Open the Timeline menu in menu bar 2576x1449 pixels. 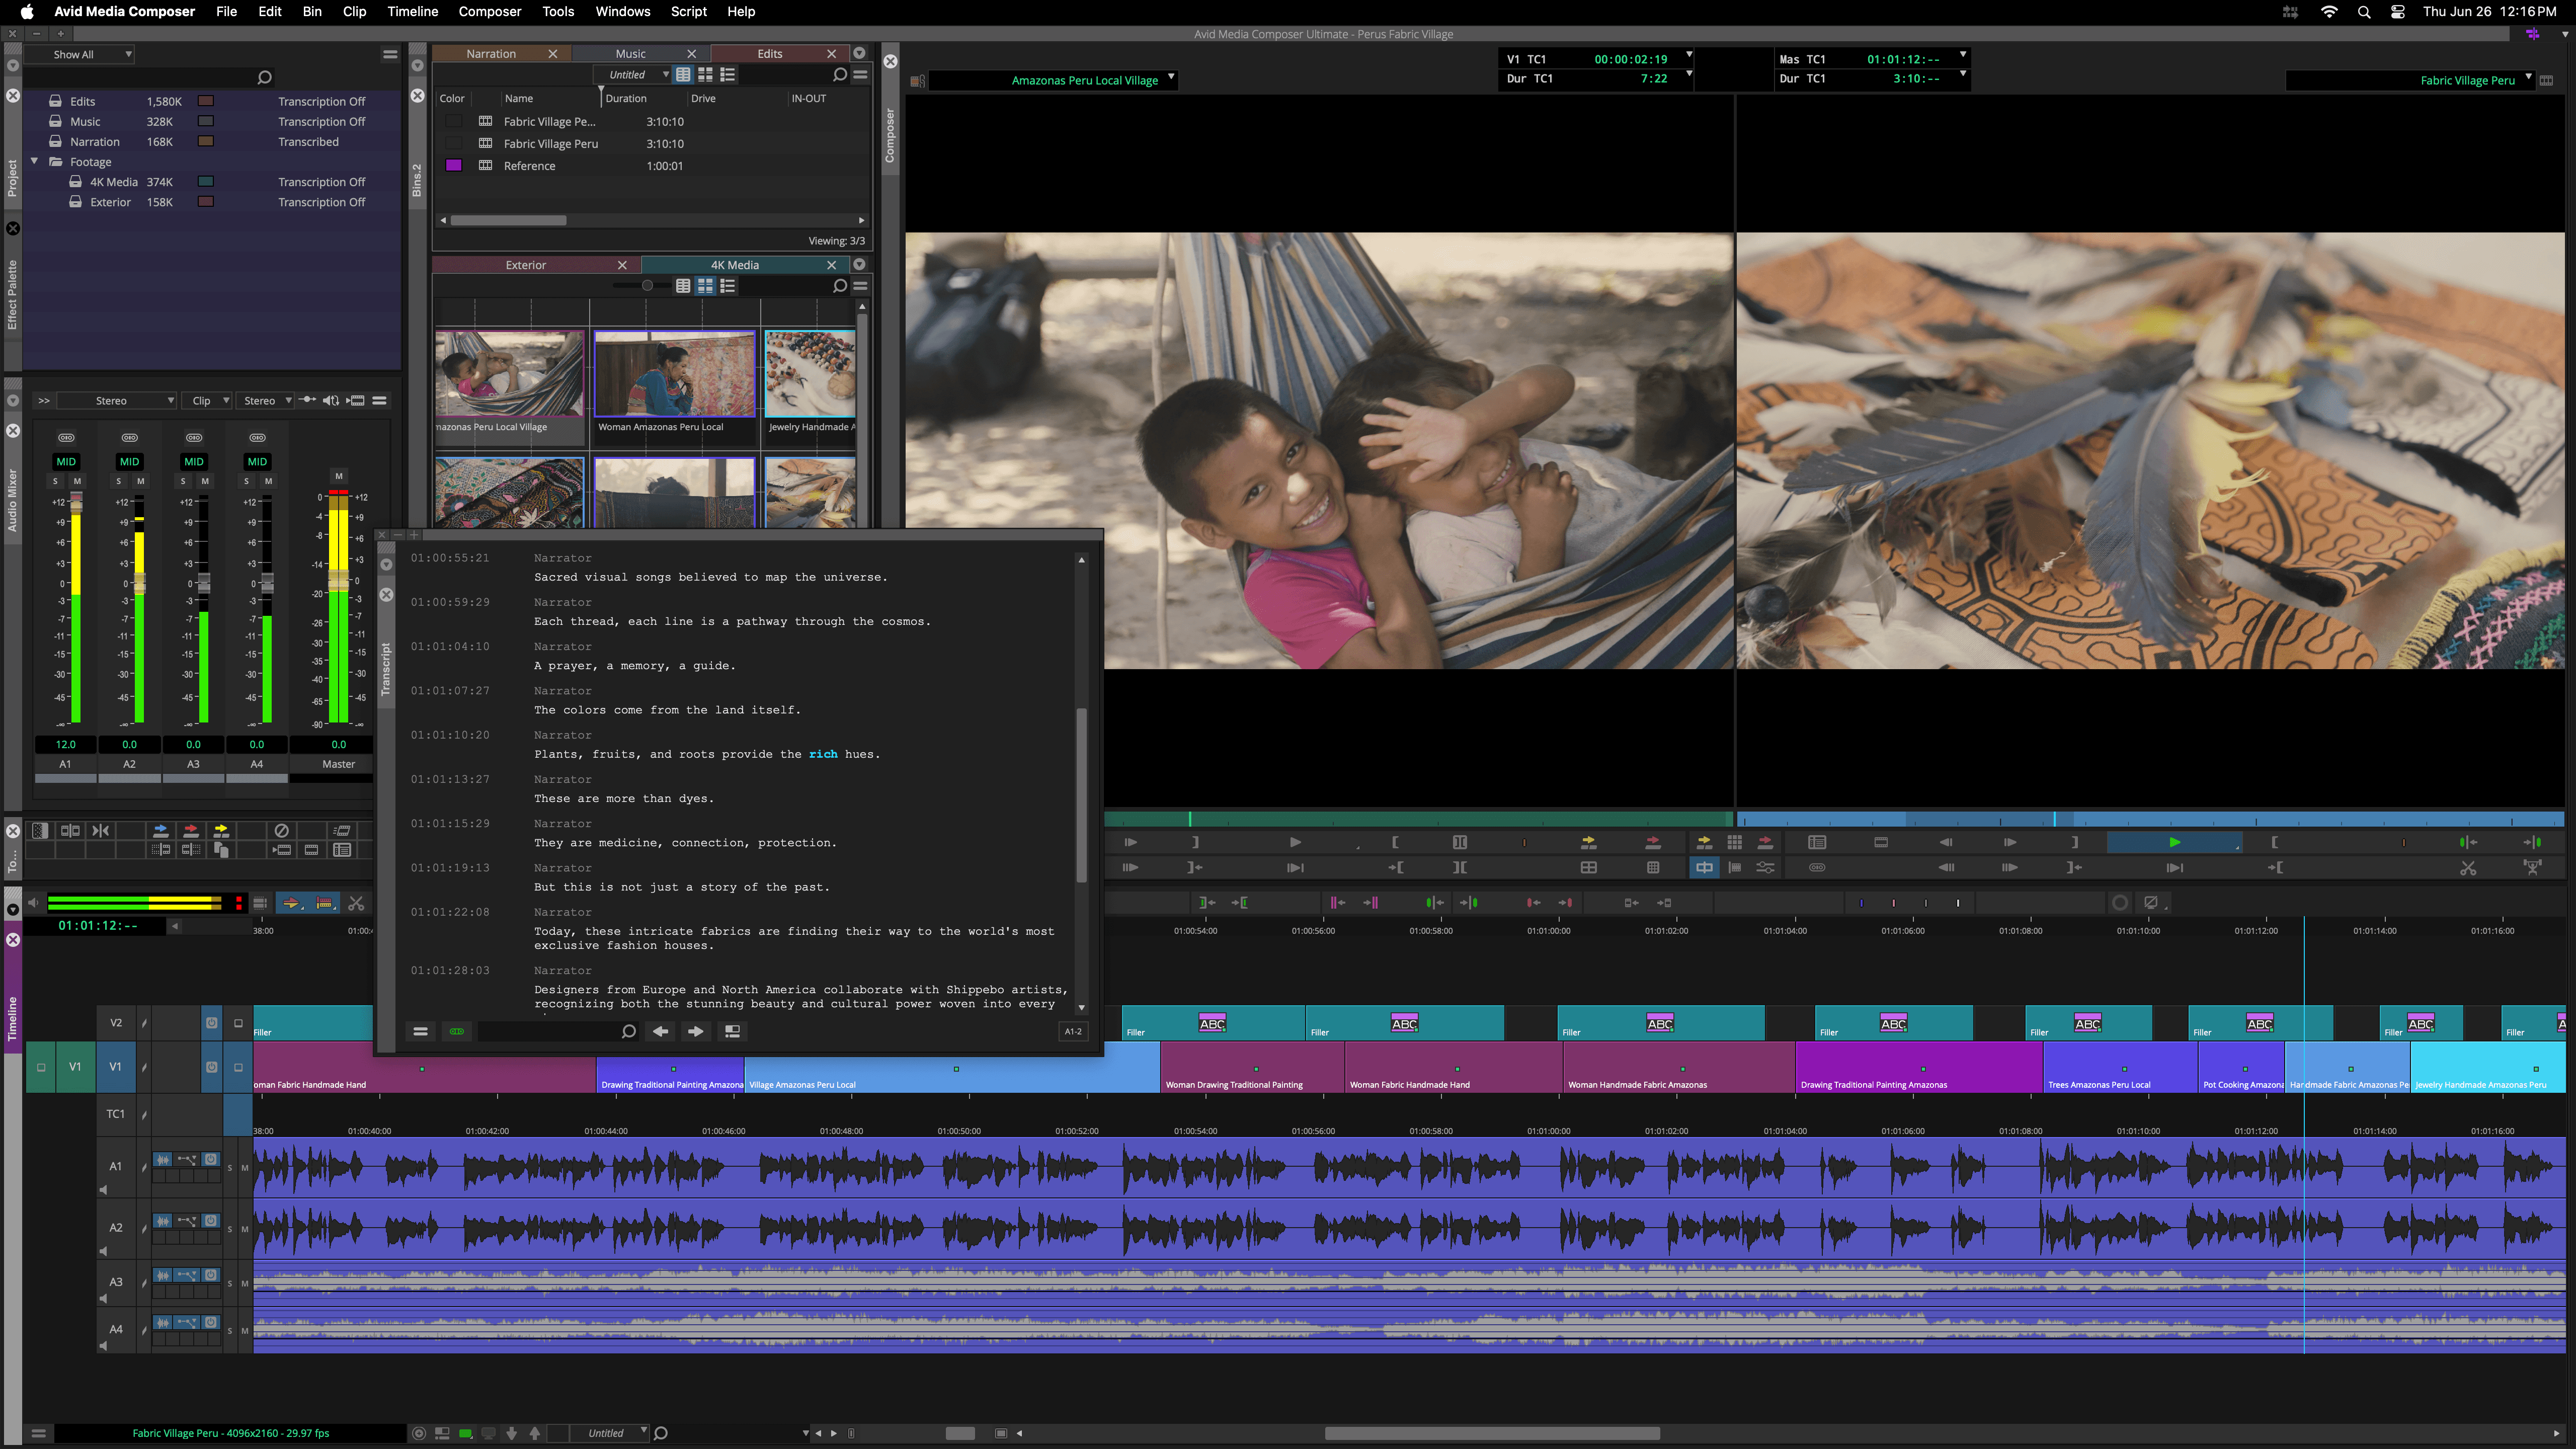pos(412,11)
